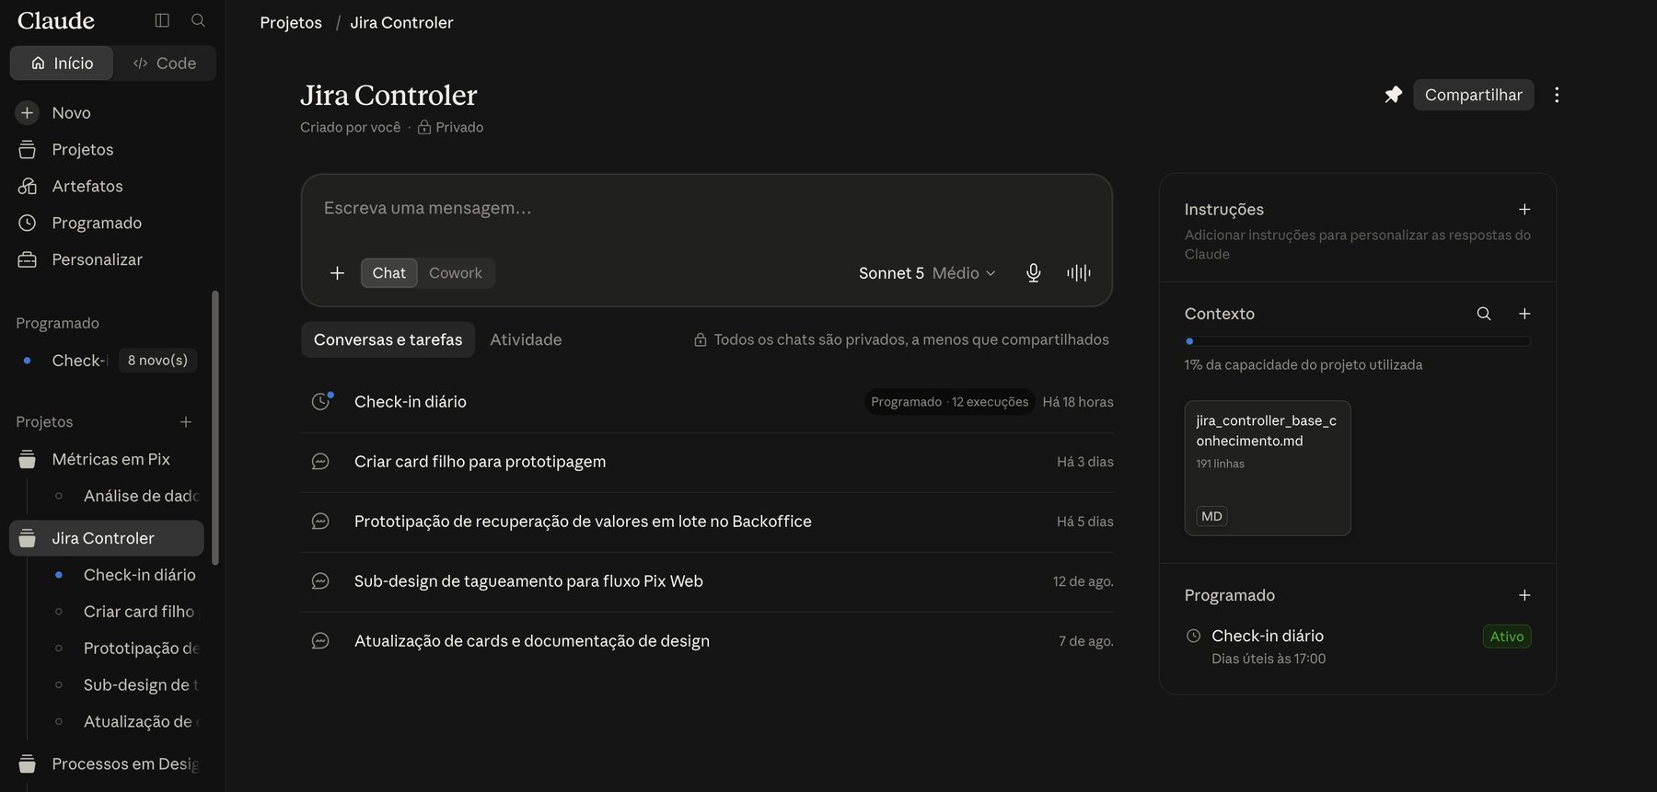This screenshot has width=1657, height=792.
Task: Click the Claude logo
Action: click(56, 21)
